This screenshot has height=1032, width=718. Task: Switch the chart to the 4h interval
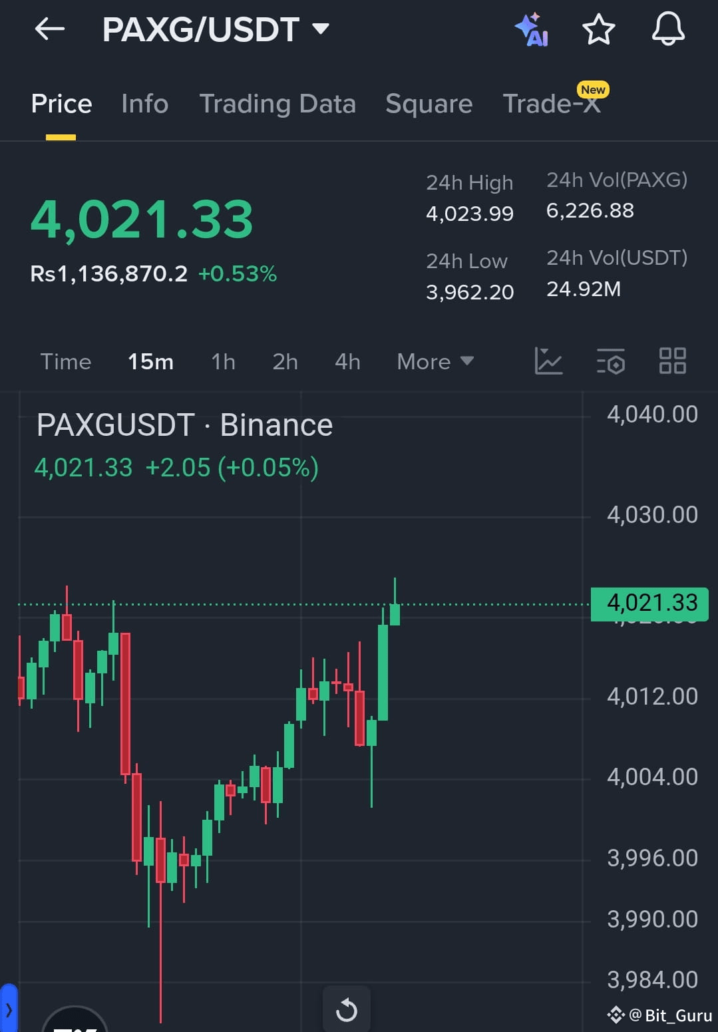(x=347, y=361)
